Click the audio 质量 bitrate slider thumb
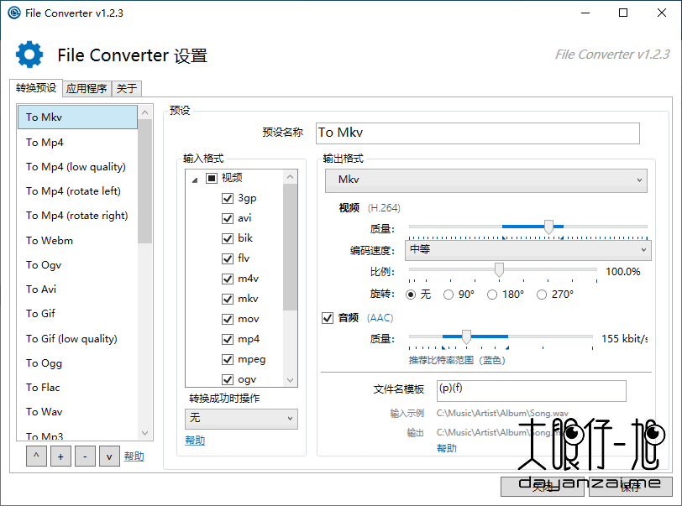 click(x=466, y=336)
